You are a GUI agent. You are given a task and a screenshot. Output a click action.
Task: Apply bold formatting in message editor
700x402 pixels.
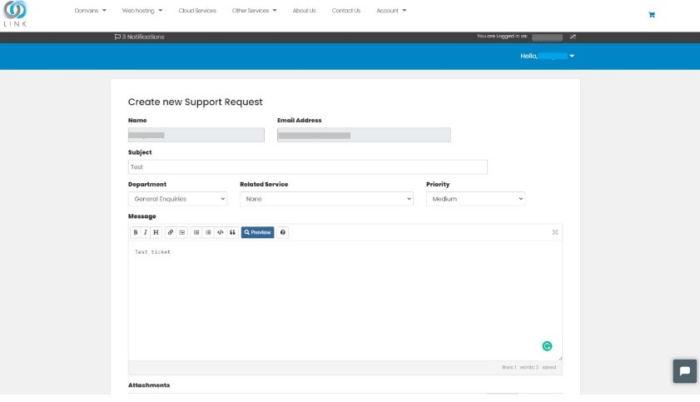136,232
